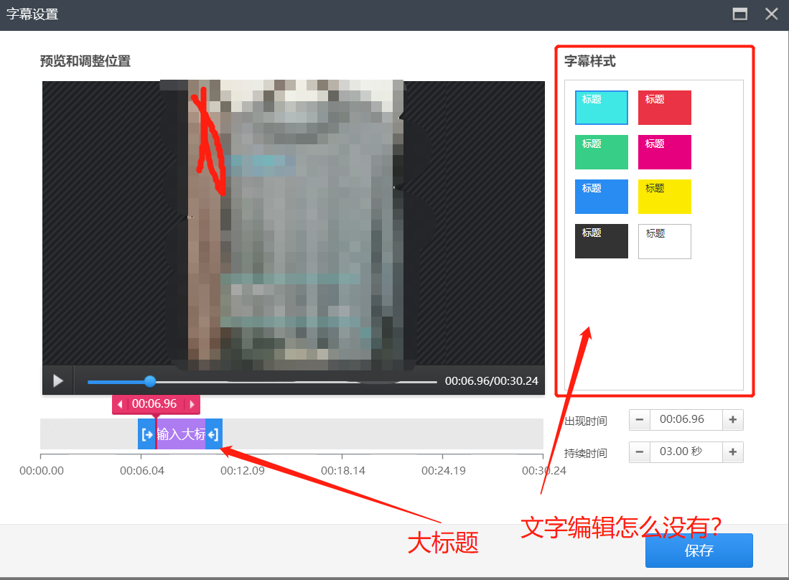The width and height of the screenshot is (789, 580).
Task: Increase the 持续时间 value with plus
Action: click(732, 452)
